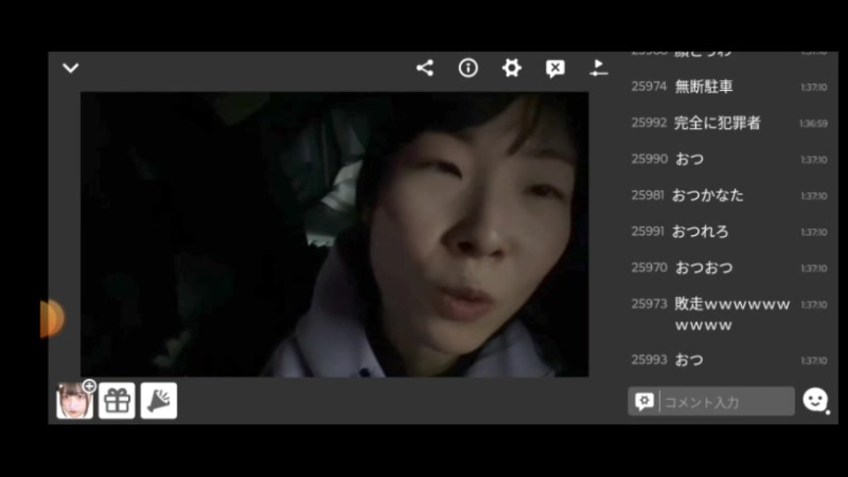Image resolution: width=848 pixels, height=477 pixels.
Task: Open the emoji smiley face icon
Action: (815, 400)
